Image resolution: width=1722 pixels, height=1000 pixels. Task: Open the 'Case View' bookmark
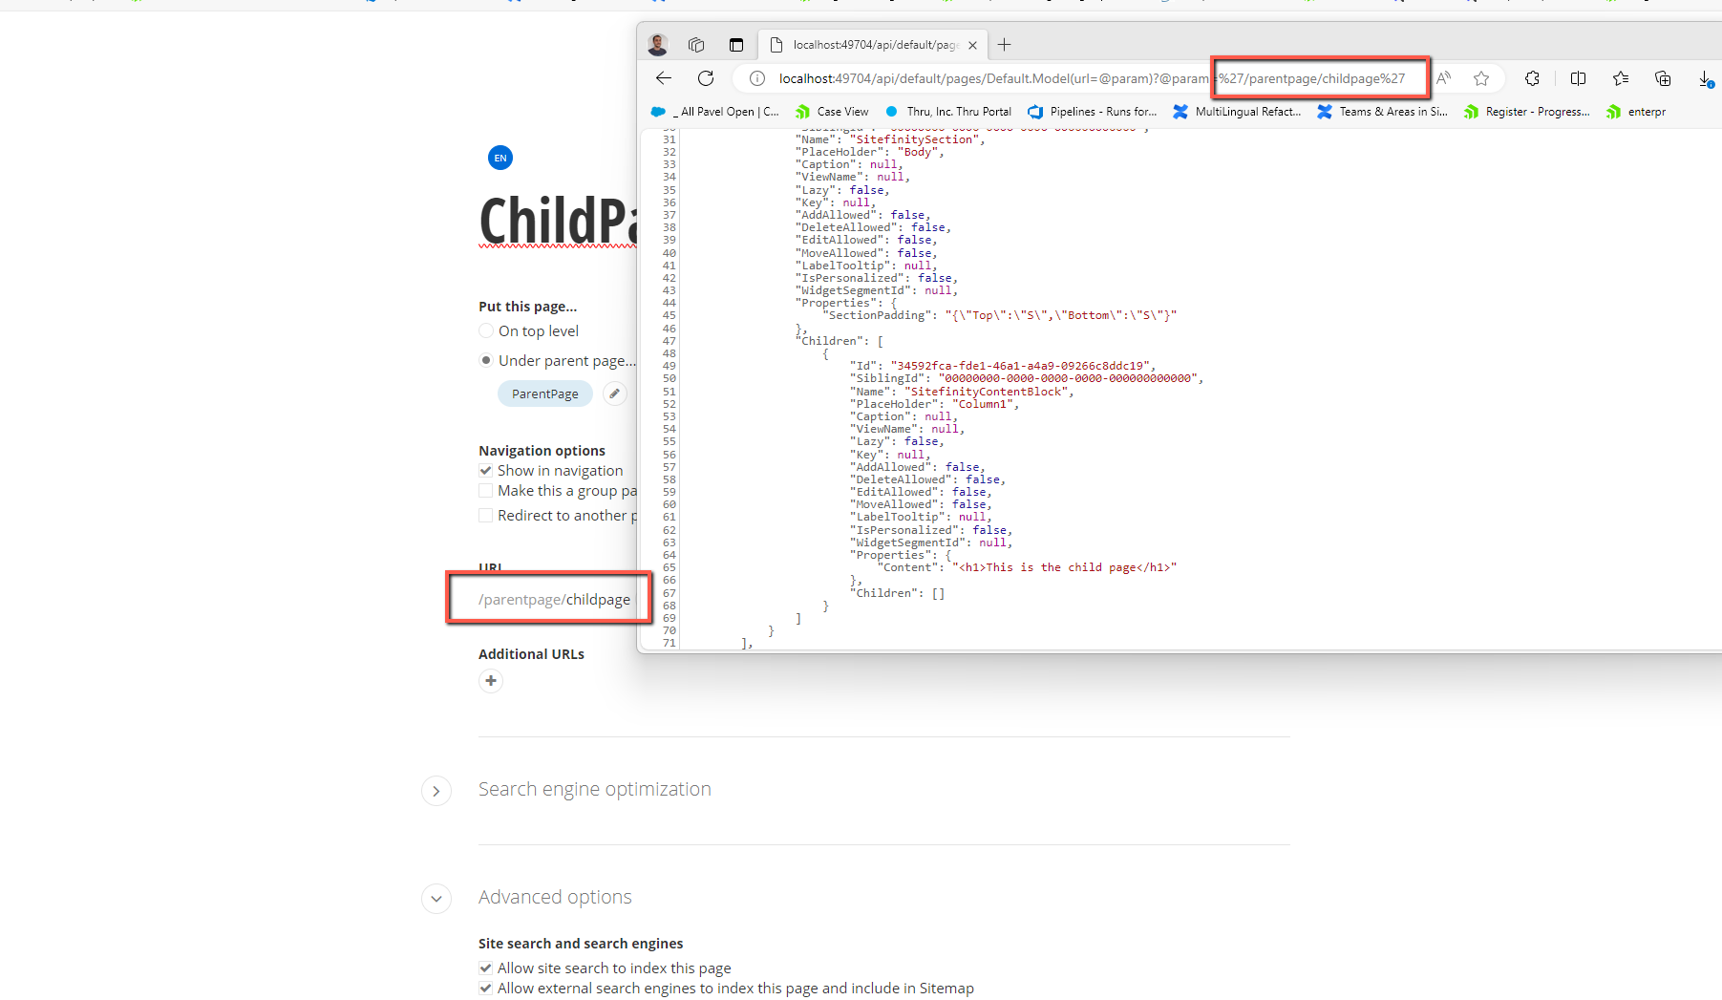pos(832,112)
